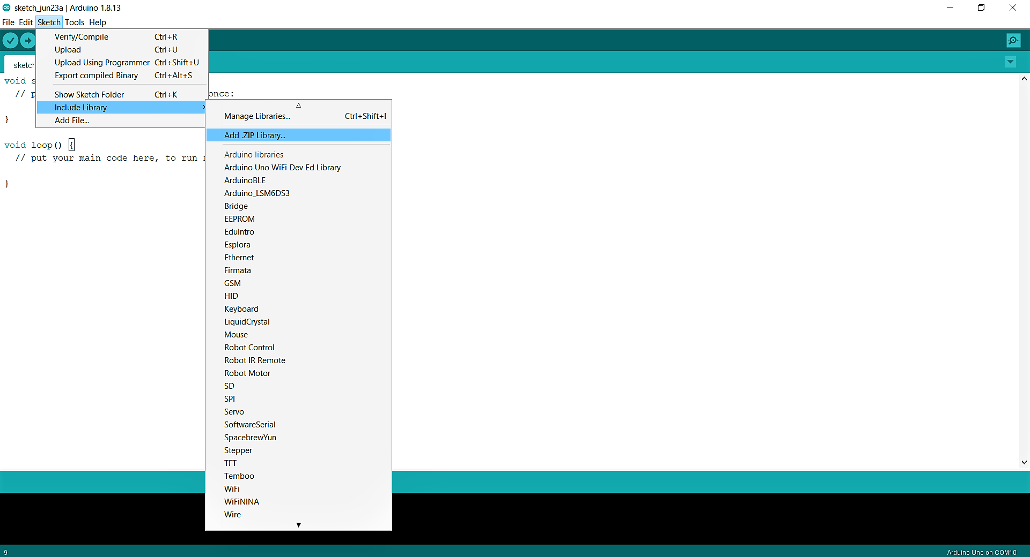Include the WiFi library
The width and height of the screenshot is (1030, 557).
click(298, 489)
